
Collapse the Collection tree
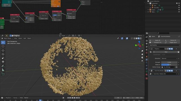pos(148,3)
